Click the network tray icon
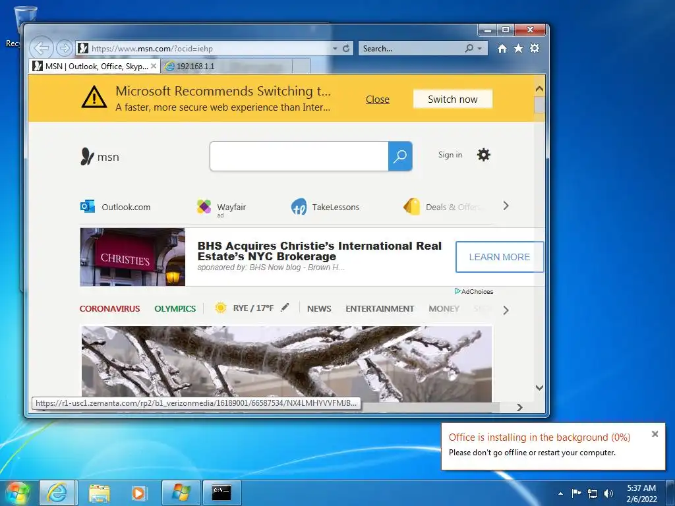 point(593,493)
